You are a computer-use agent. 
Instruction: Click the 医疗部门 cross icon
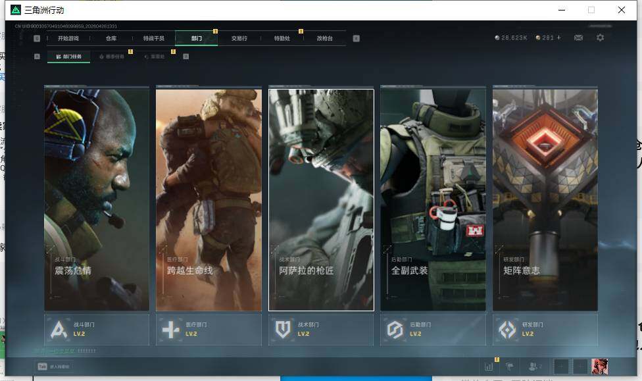[171, 330]
